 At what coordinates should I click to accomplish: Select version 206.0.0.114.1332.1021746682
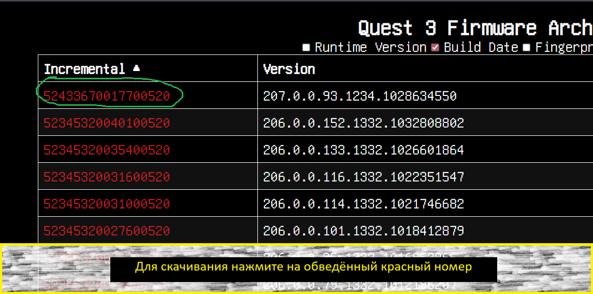tap(364, 204)
